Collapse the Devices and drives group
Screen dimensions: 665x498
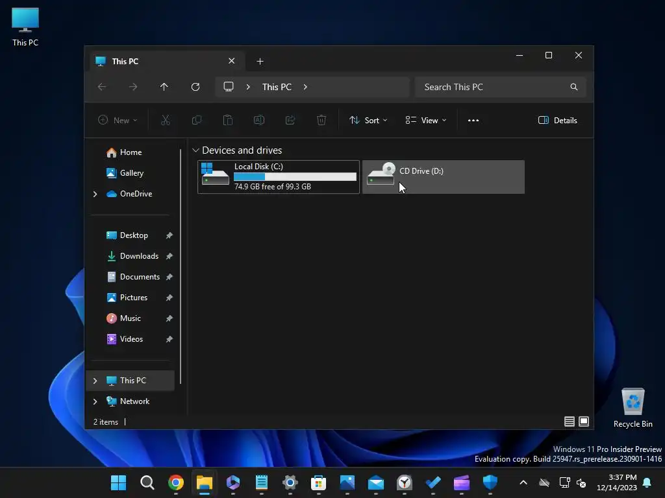[x=195, y=150]
